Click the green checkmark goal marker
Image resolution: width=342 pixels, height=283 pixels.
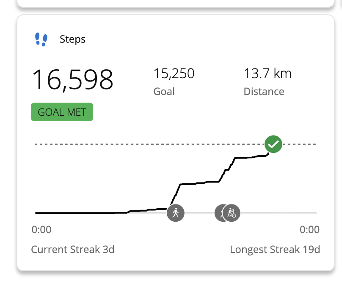[x=274, y=144]
